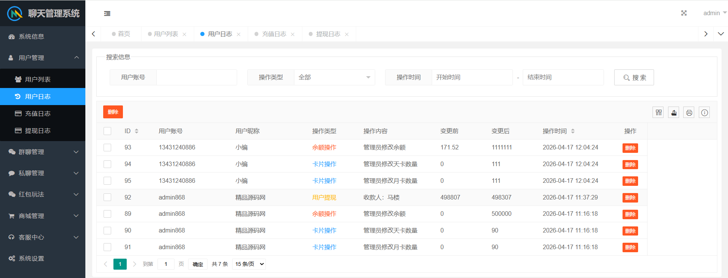Image resolution: width=728 pixels, height=278 pixels.
Task: Open the column filter icon in table toolbar
Action: click(x=658, y=113)
